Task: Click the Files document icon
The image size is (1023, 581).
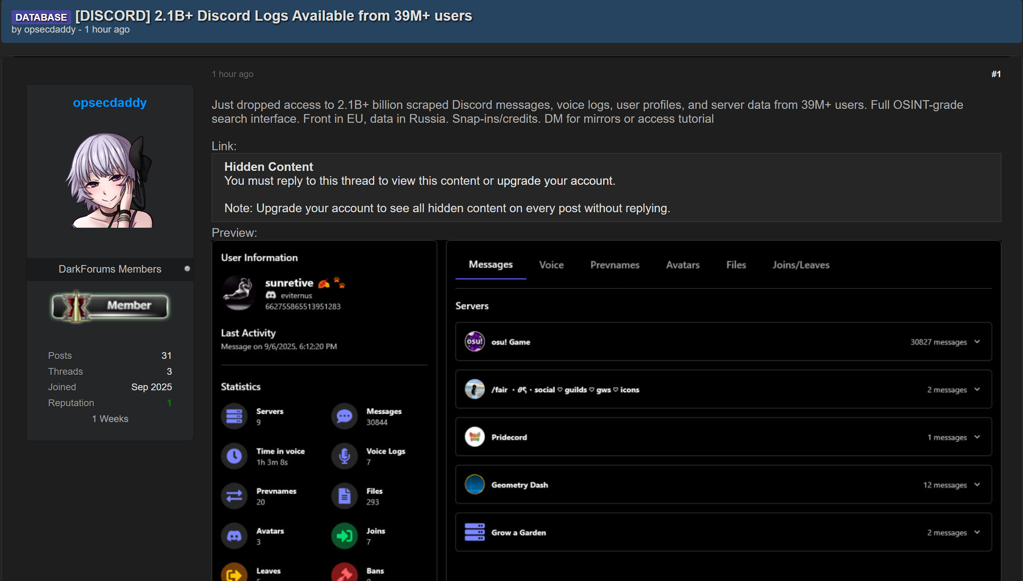Action: 344,496
